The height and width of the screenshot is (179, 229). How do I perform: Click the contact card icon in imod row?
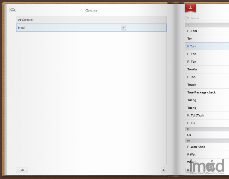click(124, 28)
